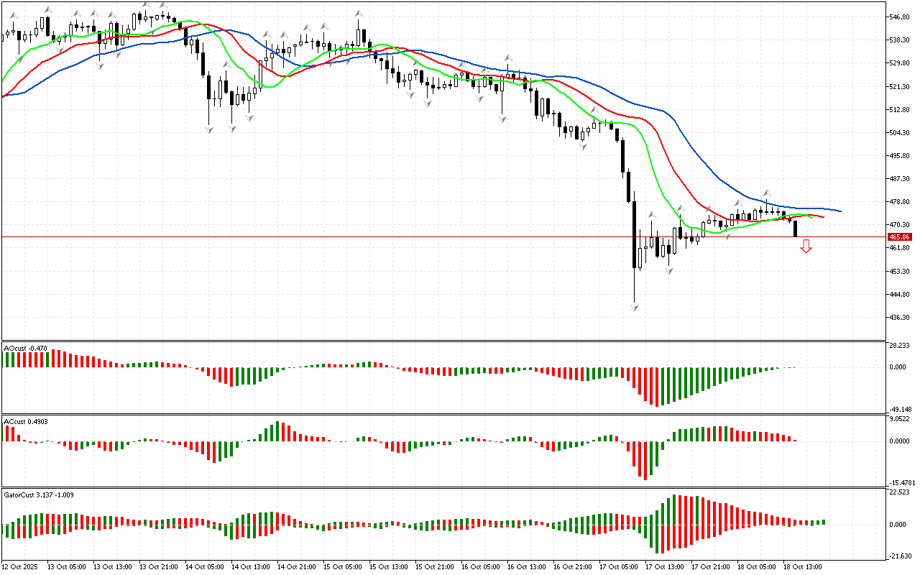
Task: Click the 18 Oct 13:00 time label
Action: click(x=803, y=566)
